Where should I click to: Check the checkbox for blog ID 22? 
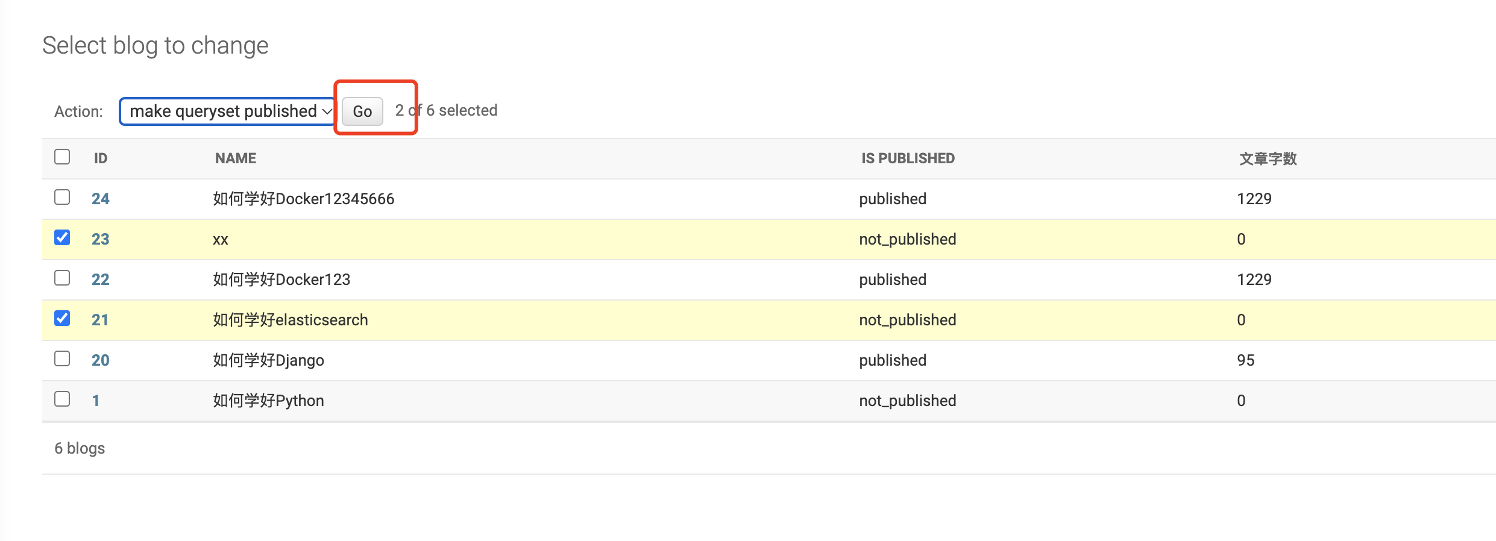(x=62, y=278)
